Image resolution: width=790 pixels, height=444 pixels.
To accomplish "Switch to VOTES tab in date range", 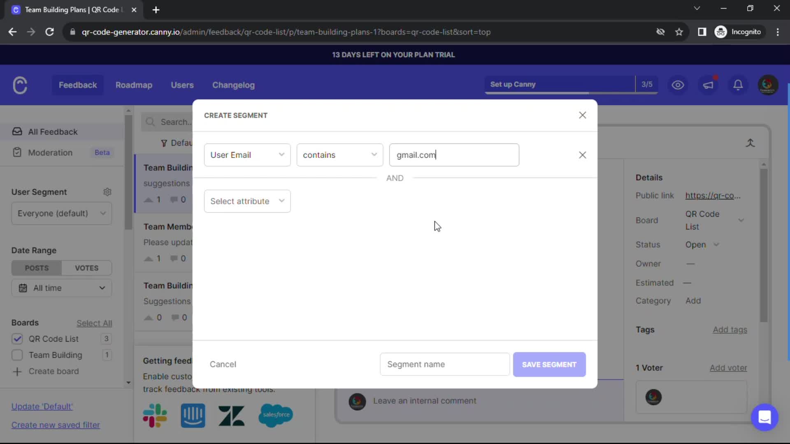I will (86, 268).
